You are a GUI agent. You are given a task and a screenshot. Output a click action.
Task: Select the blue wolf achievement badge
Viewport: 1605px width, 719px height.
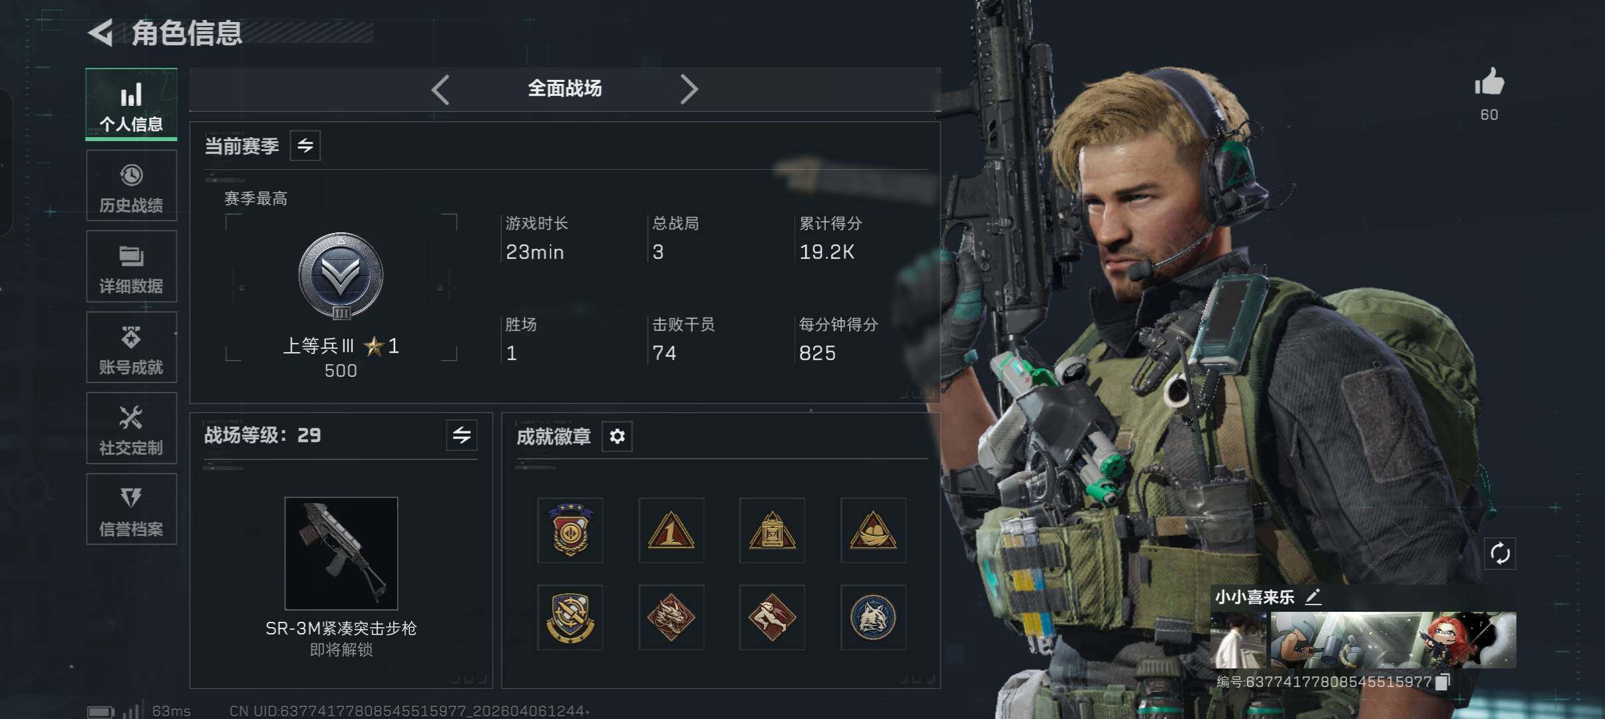pyautogui.click(x=873, y=617)
